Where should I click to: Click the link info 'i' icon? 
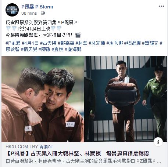(x=158, y=142)
